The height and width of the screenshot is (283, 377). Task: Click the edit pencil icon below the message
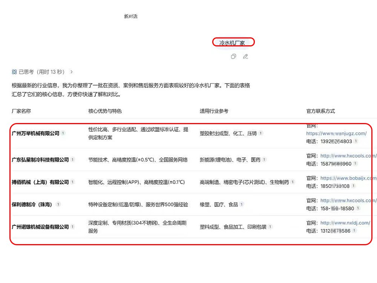point(245,57)
